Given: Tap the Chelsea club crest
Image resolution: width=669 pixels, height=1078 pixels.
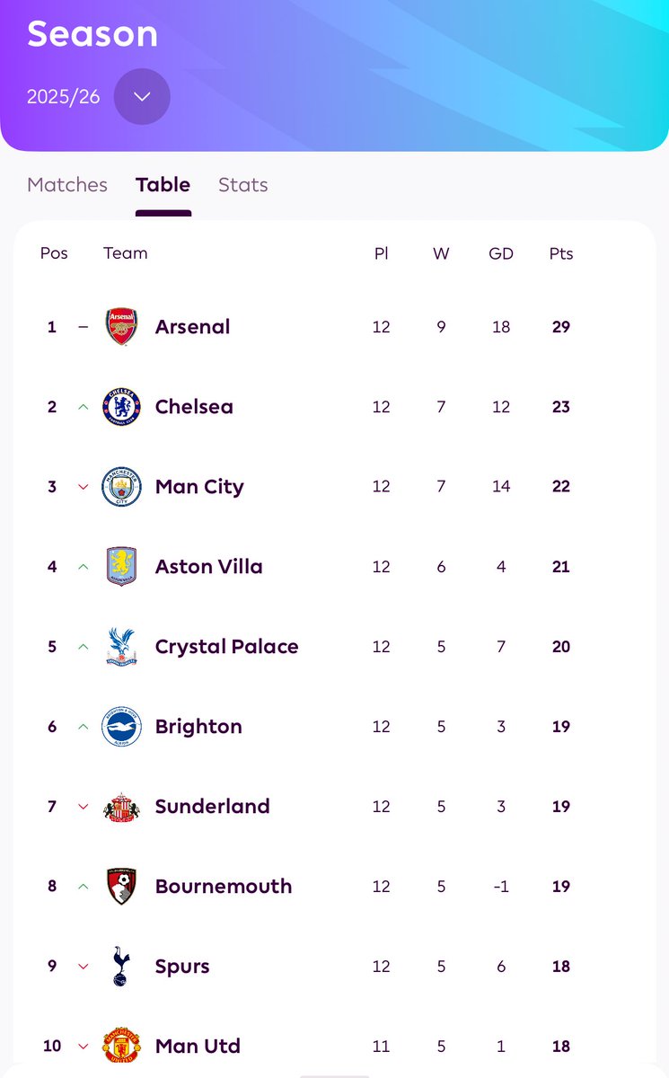Looking at the screenshot, I should [121, 407].
